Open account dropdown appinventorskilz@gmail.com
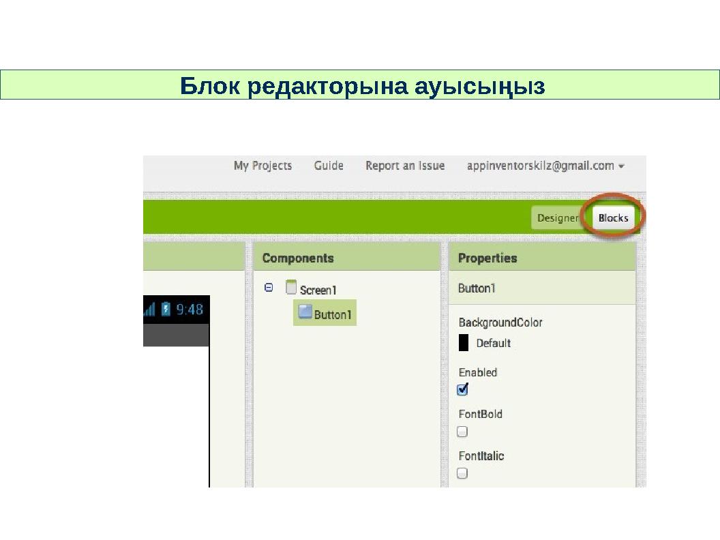The image size is (720, 540). pos(545,166)
